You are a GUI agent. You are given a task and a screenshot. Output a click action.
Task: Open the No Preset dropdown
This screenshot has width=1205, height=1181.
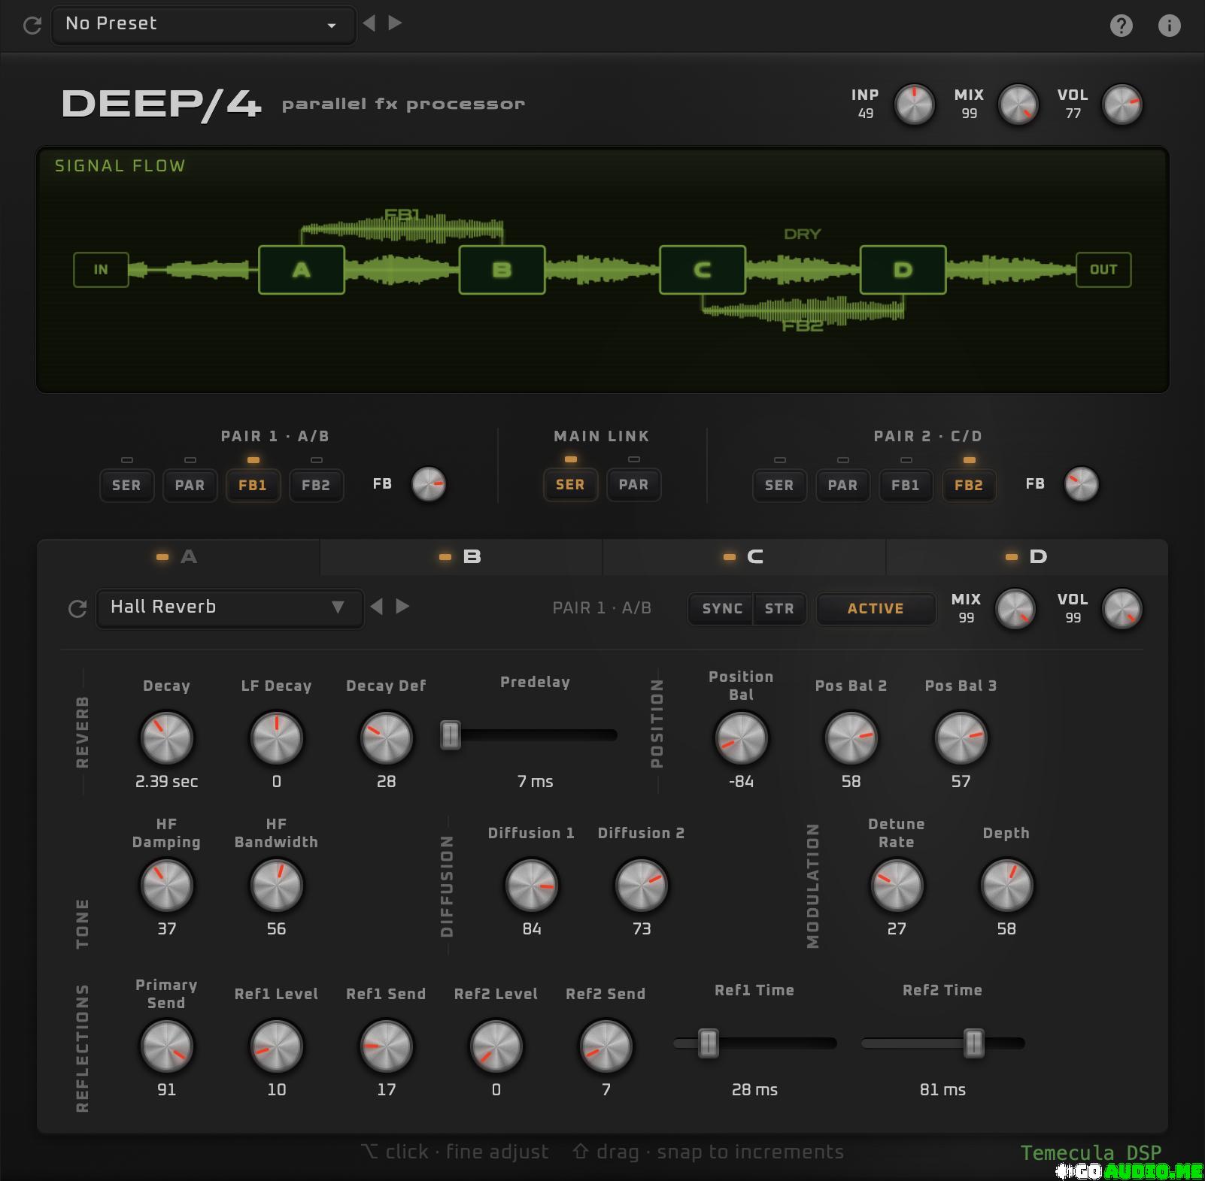pyautogui.click(x=202, y=24)
